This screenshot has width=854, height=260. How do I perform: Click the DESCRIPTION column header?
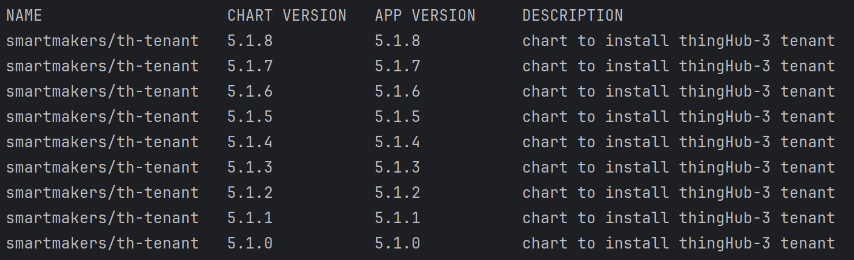point(572,16)
